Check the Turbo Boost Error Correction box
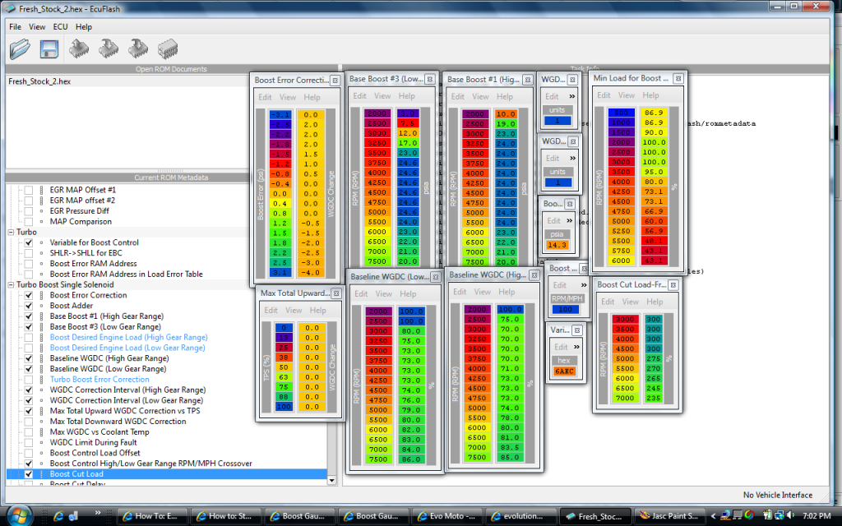 click(x=29, y=380)
